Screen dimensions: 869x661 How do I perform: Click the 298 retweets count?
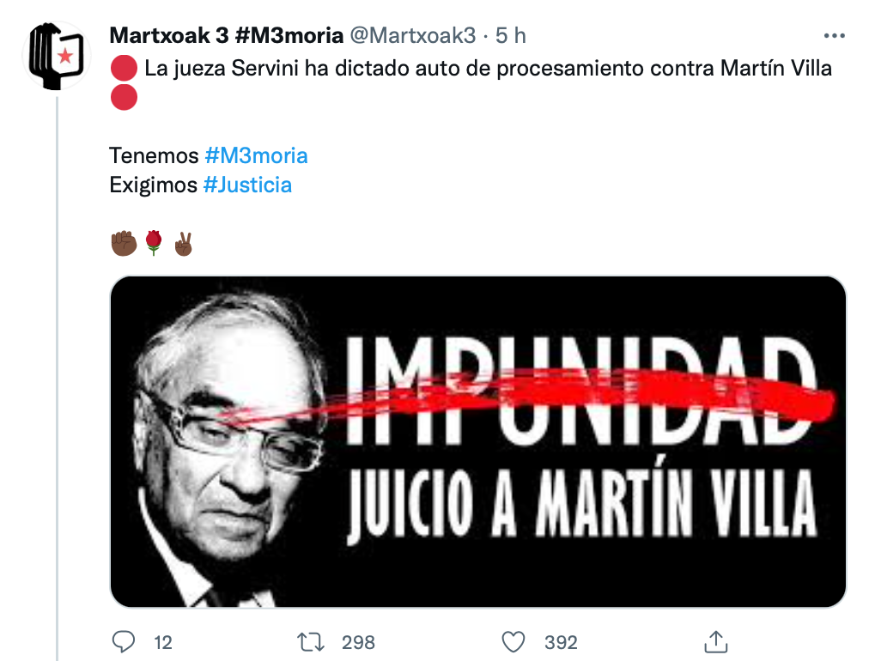(x=358, y=643)
